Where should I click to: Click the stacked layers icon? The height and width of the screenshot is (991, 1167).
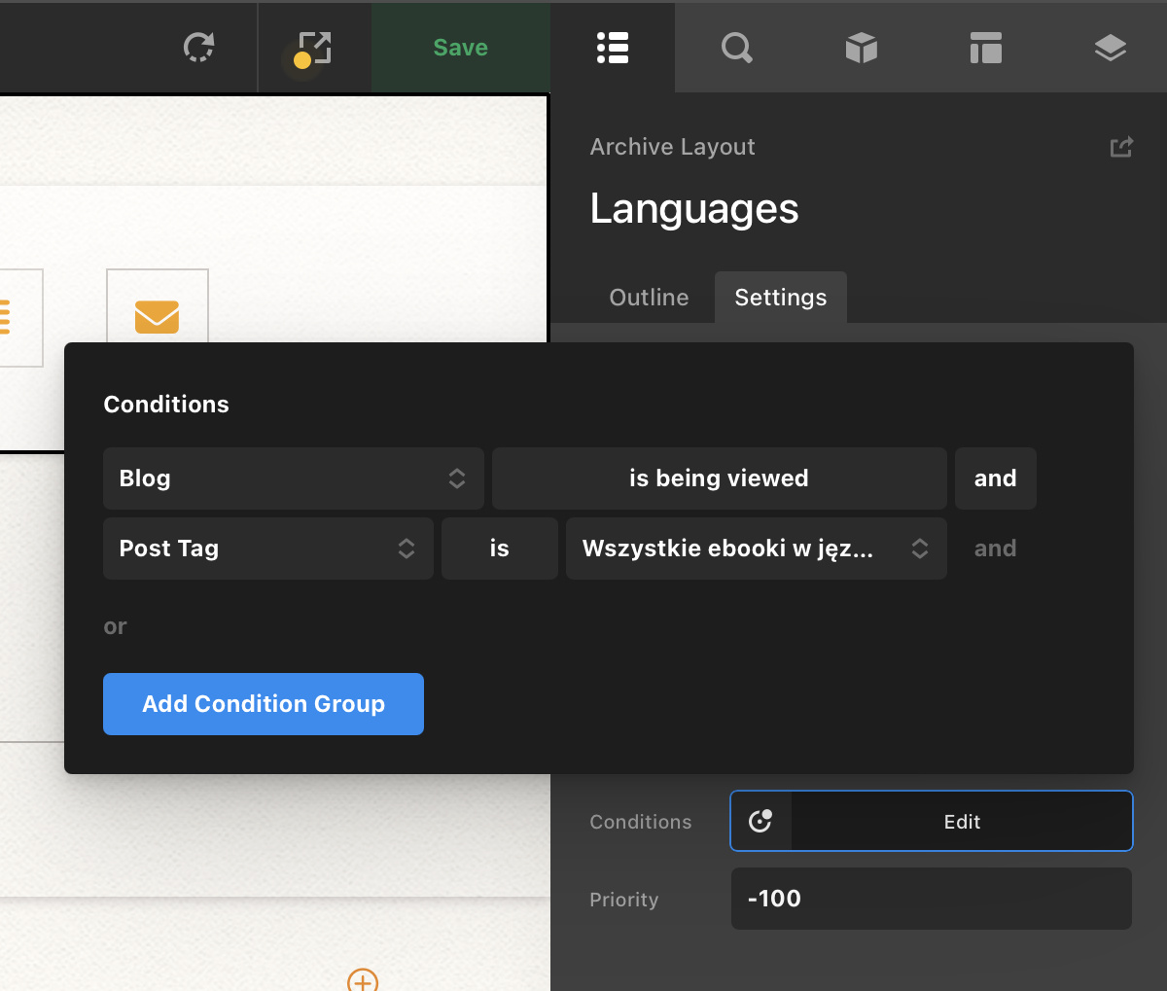click(x=1110, y=48)
